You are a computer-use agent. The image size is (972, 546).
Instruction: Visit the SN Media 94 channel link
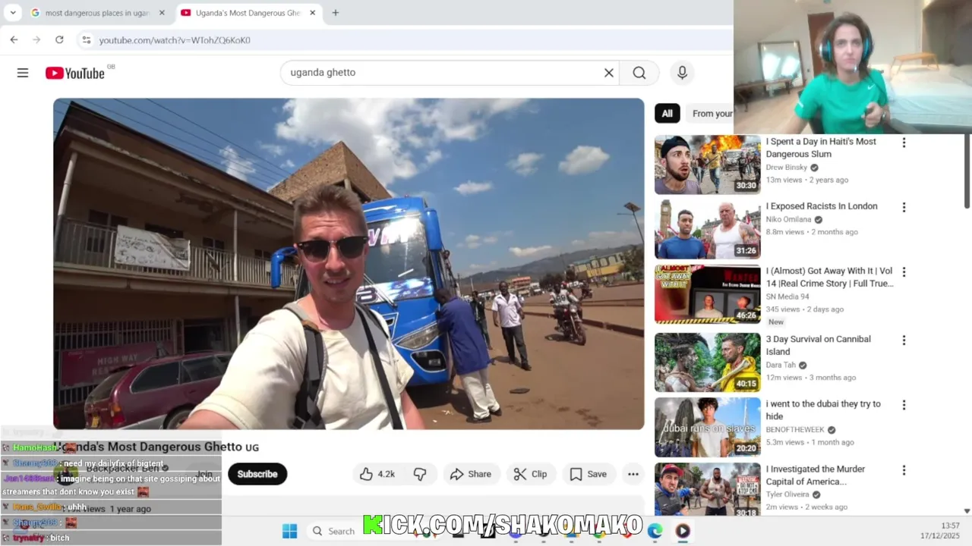click(787, 297)
